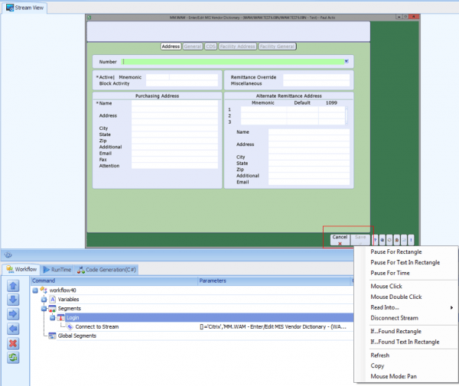Open the Read Into submenu

coord(390,307)
